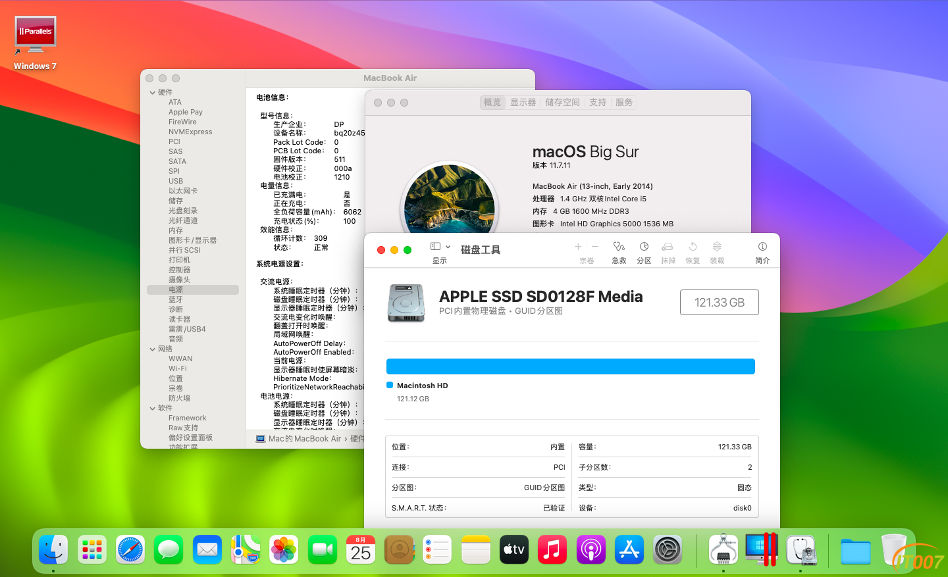948x577 pixels.
Task: Click the System Information Dock icon
Action: coord(724,549)
